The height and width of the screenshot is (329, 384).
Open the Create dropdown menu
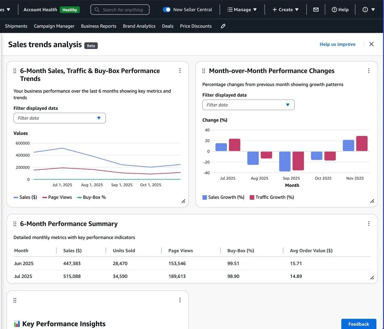(286, 10)
